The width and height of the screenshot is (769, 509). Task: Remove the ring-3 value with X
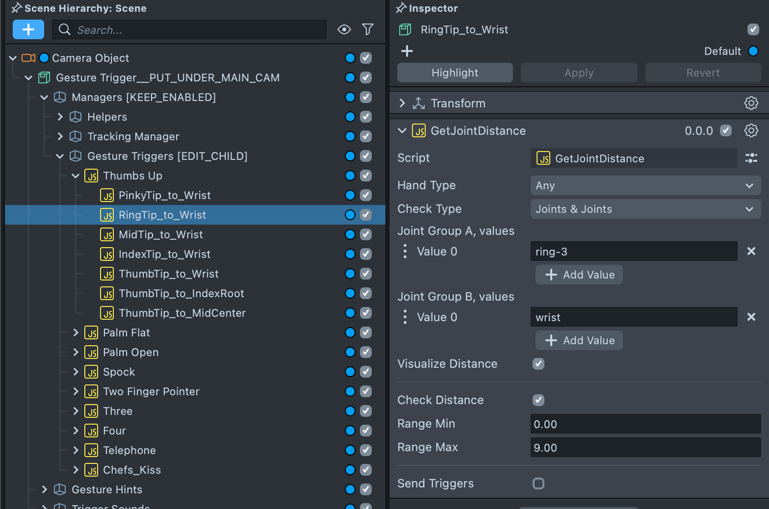click(x=751, y=251)
